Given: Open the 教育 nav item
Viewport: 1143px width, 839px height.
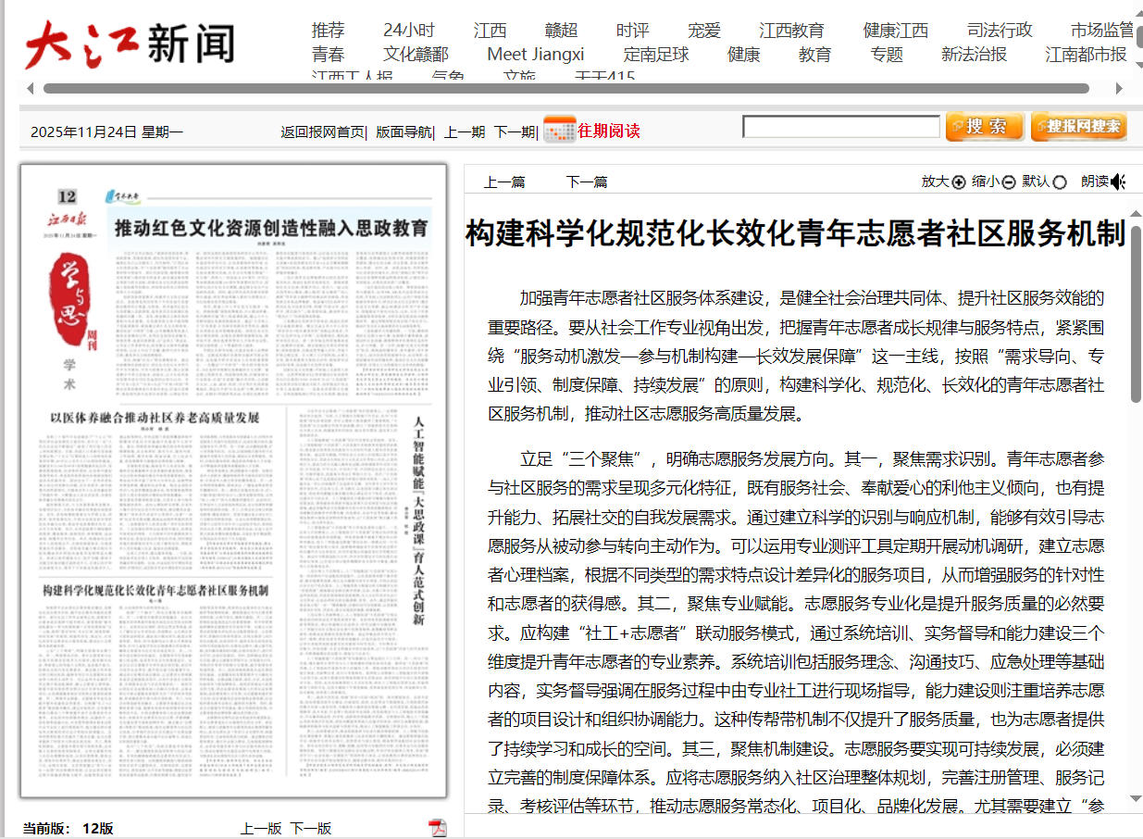Looking at the screenshot, I should click(814, 54).
